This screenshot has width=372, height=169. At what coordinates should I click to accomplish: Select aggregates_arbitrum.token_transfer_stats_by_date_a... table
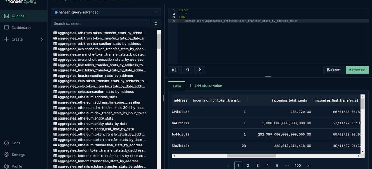pos(100,38)
